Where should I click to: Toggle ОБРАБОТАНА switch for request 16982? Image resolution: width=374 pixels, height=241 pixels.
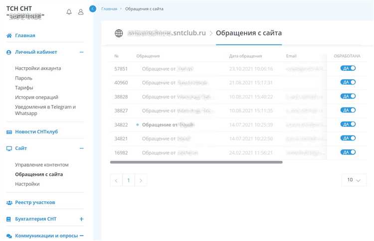point(348,152)
